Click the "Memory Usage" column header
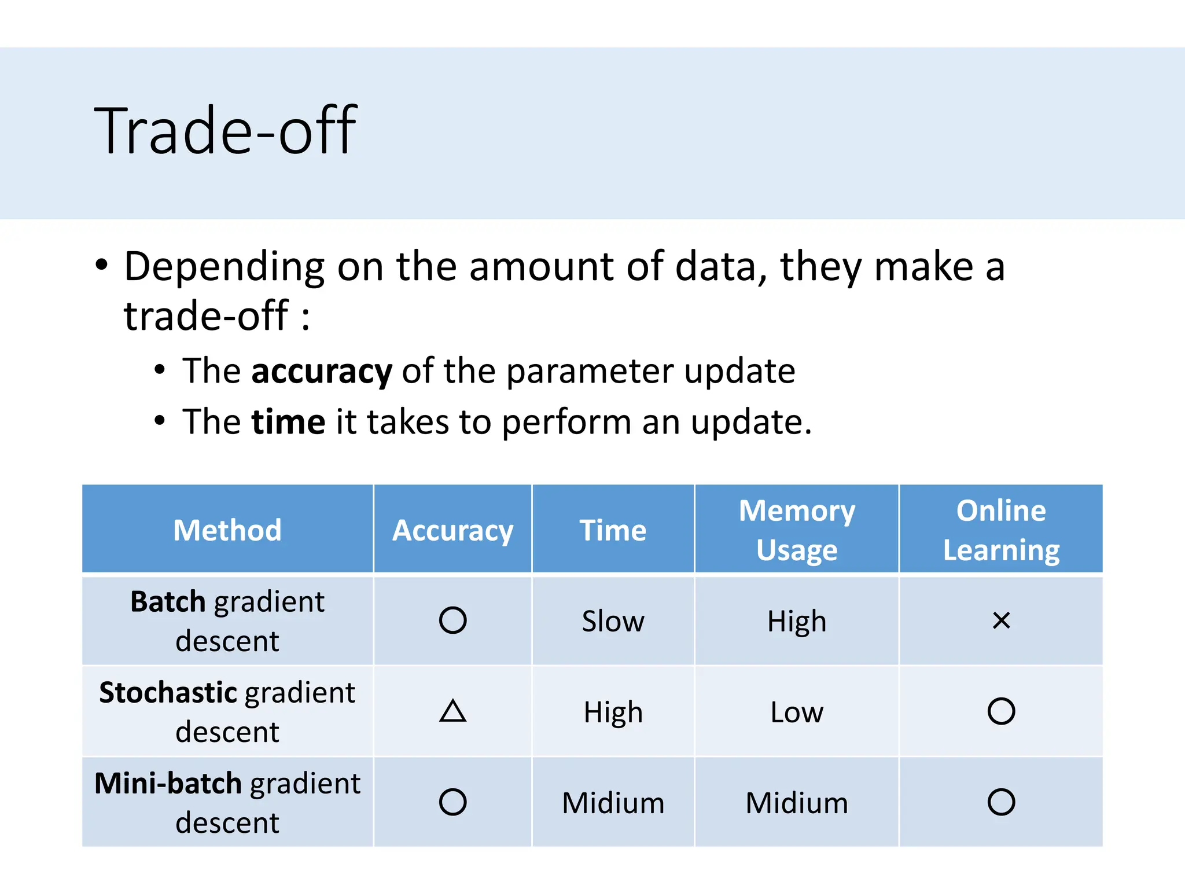 797,530
